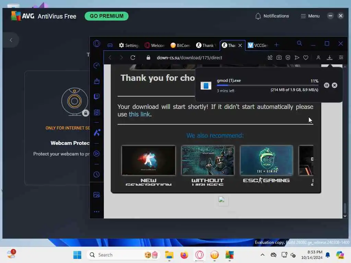Open GX Mods chip icon in sidebar
The width and height of the screenshot is (351, 263).
97,112
